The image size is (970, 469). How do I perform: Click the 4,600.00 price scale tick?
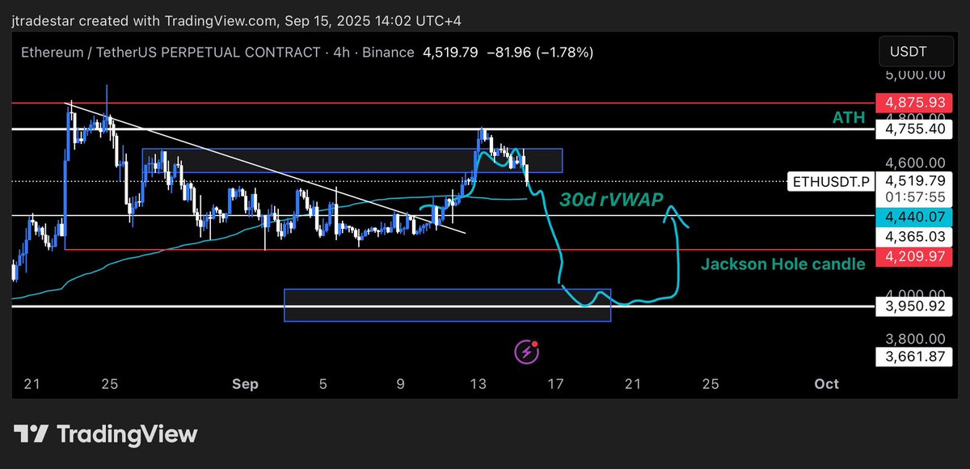pyautogui.click(x=916, y=163)
